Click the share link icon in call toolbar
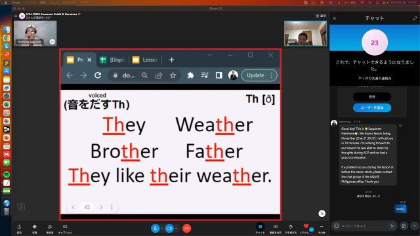Image resolution: width=420 pixels, height=236 pixels. click(x=19, y=227)
